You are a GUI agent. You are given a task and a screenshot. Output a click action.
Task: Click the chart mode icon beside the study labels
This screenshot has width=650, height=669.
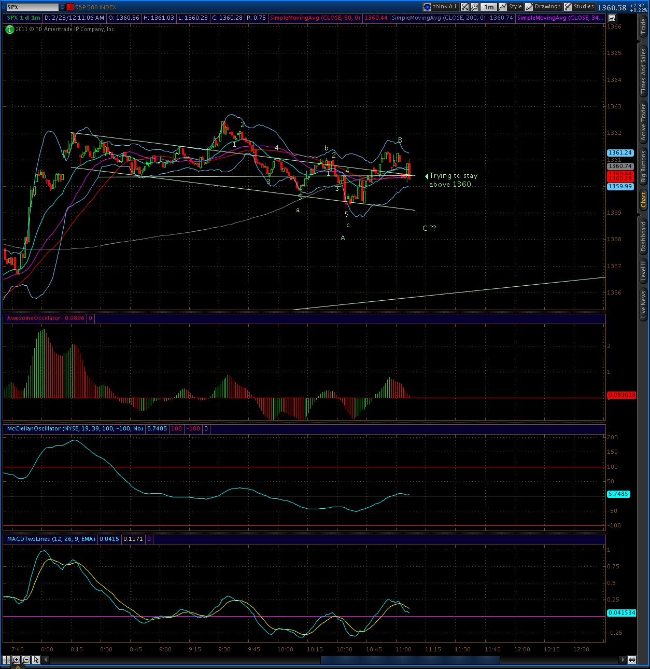click(612, 18)
